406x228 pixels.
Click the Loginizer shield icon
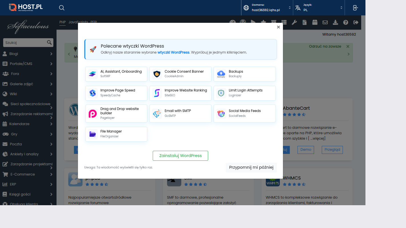click(x=221, y=93)
